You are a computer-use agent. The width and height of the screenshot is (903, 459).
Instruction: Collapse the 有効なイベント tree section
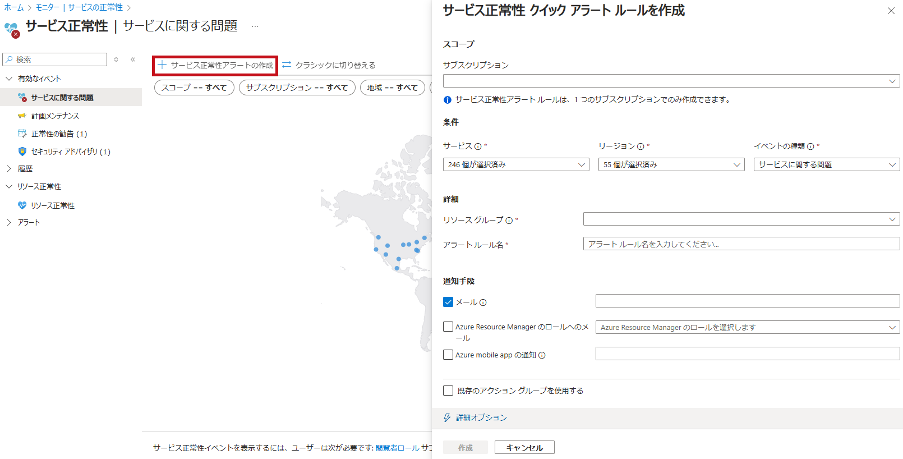coord(9,79)
